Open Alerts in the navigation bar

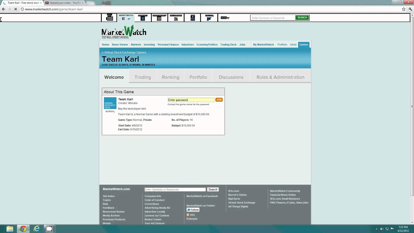(x=293, y=45)
